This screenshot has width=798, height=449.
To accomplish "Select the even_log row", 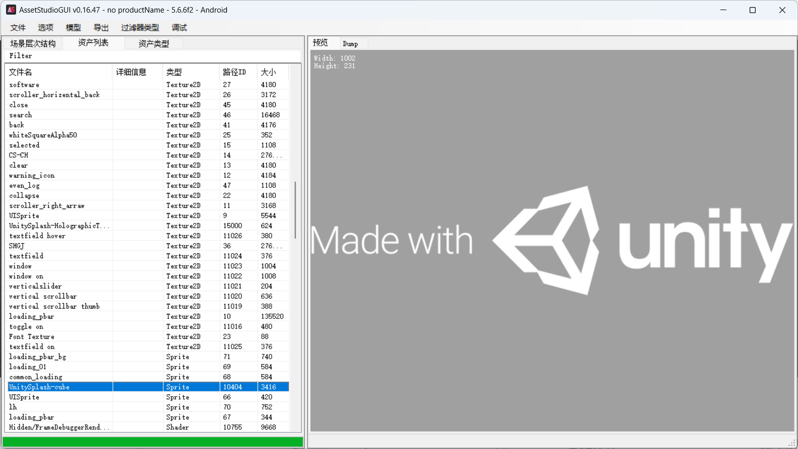I will 149,185.
